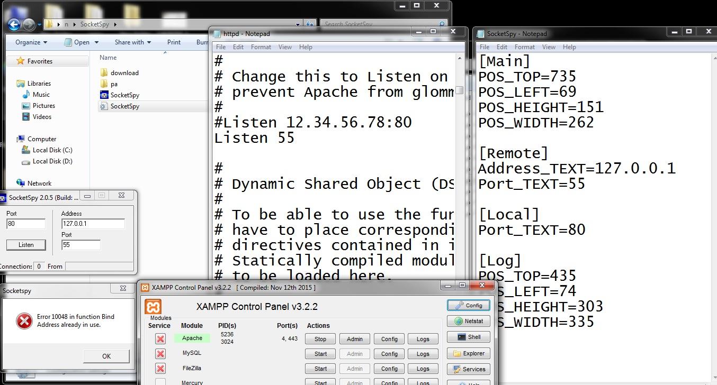This screenshot has width=717, height=385.
Task: Click the remote Port field showing 55
Action: pyautogui.click(x=81, y=245)
